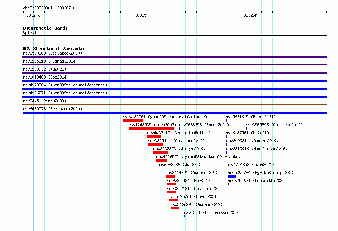Select the red bar under nsv3225414

[x=155, y=145]
